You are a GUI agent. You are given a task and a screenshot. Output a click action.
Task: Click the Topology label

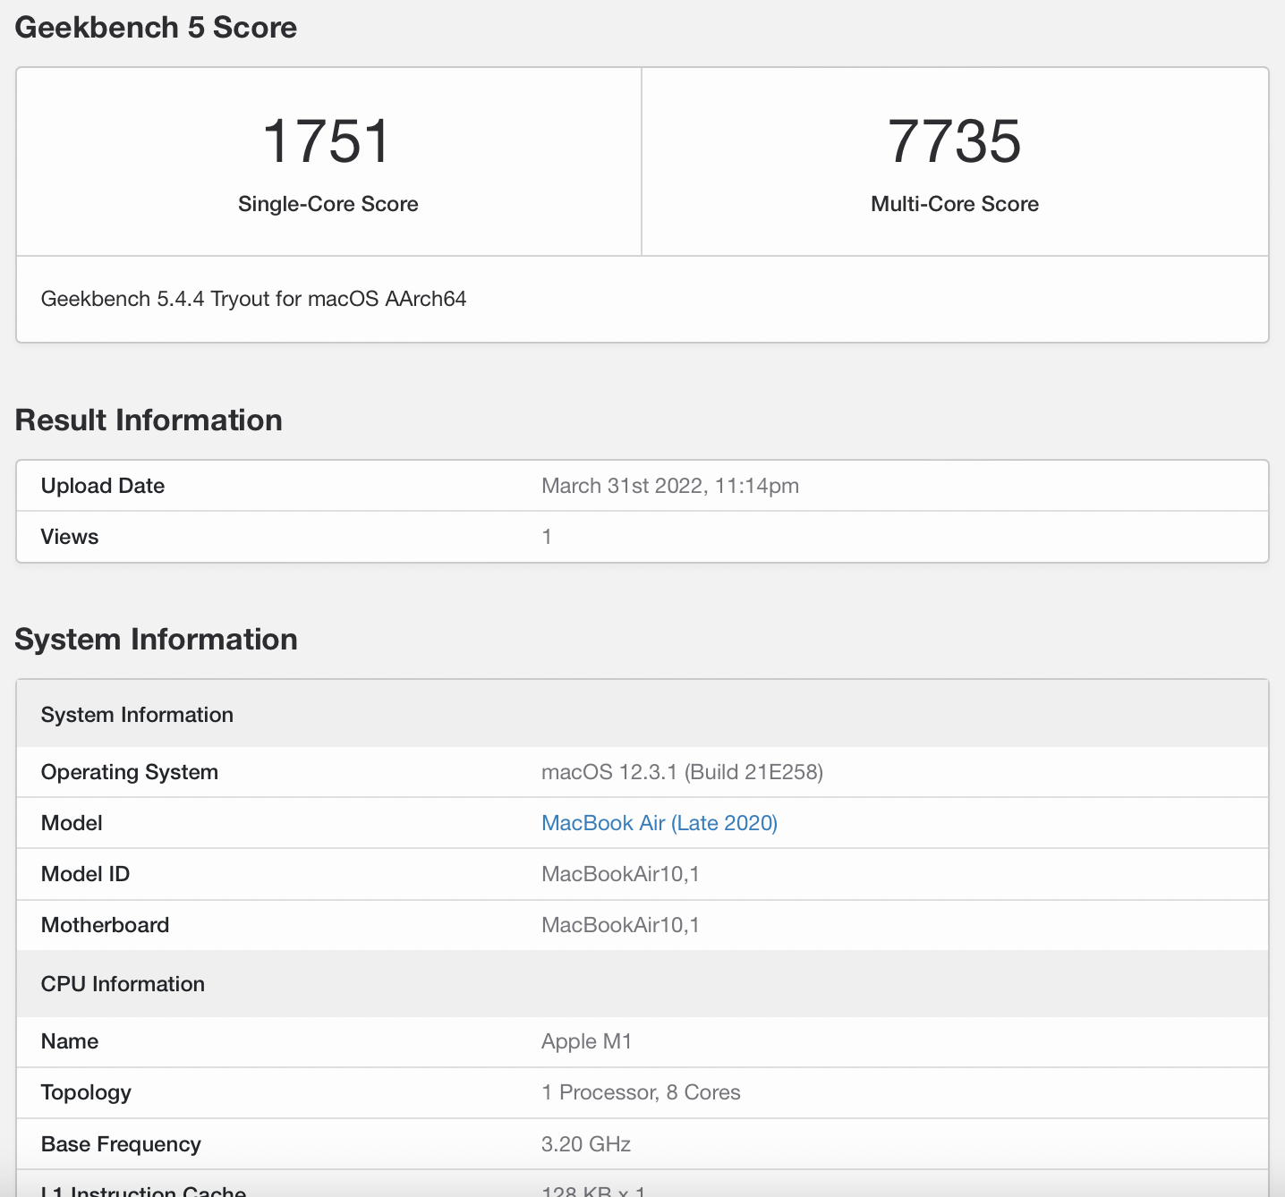tap(86, 1092)
